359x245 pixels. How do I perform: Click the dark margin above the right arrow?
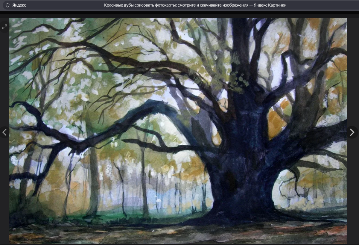[x=353, y=75]
